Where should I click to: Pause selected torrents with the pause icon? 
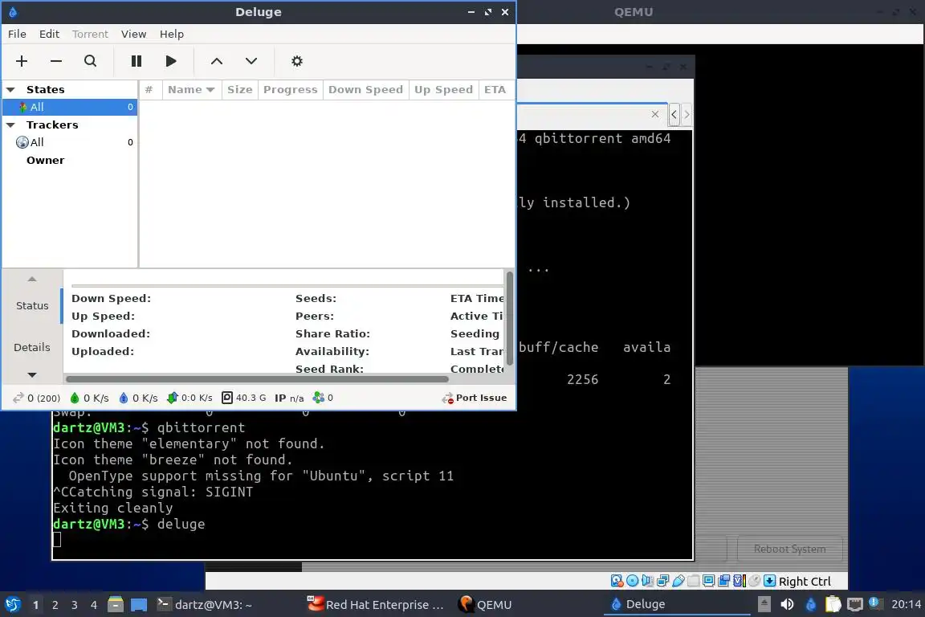[137, 61]
